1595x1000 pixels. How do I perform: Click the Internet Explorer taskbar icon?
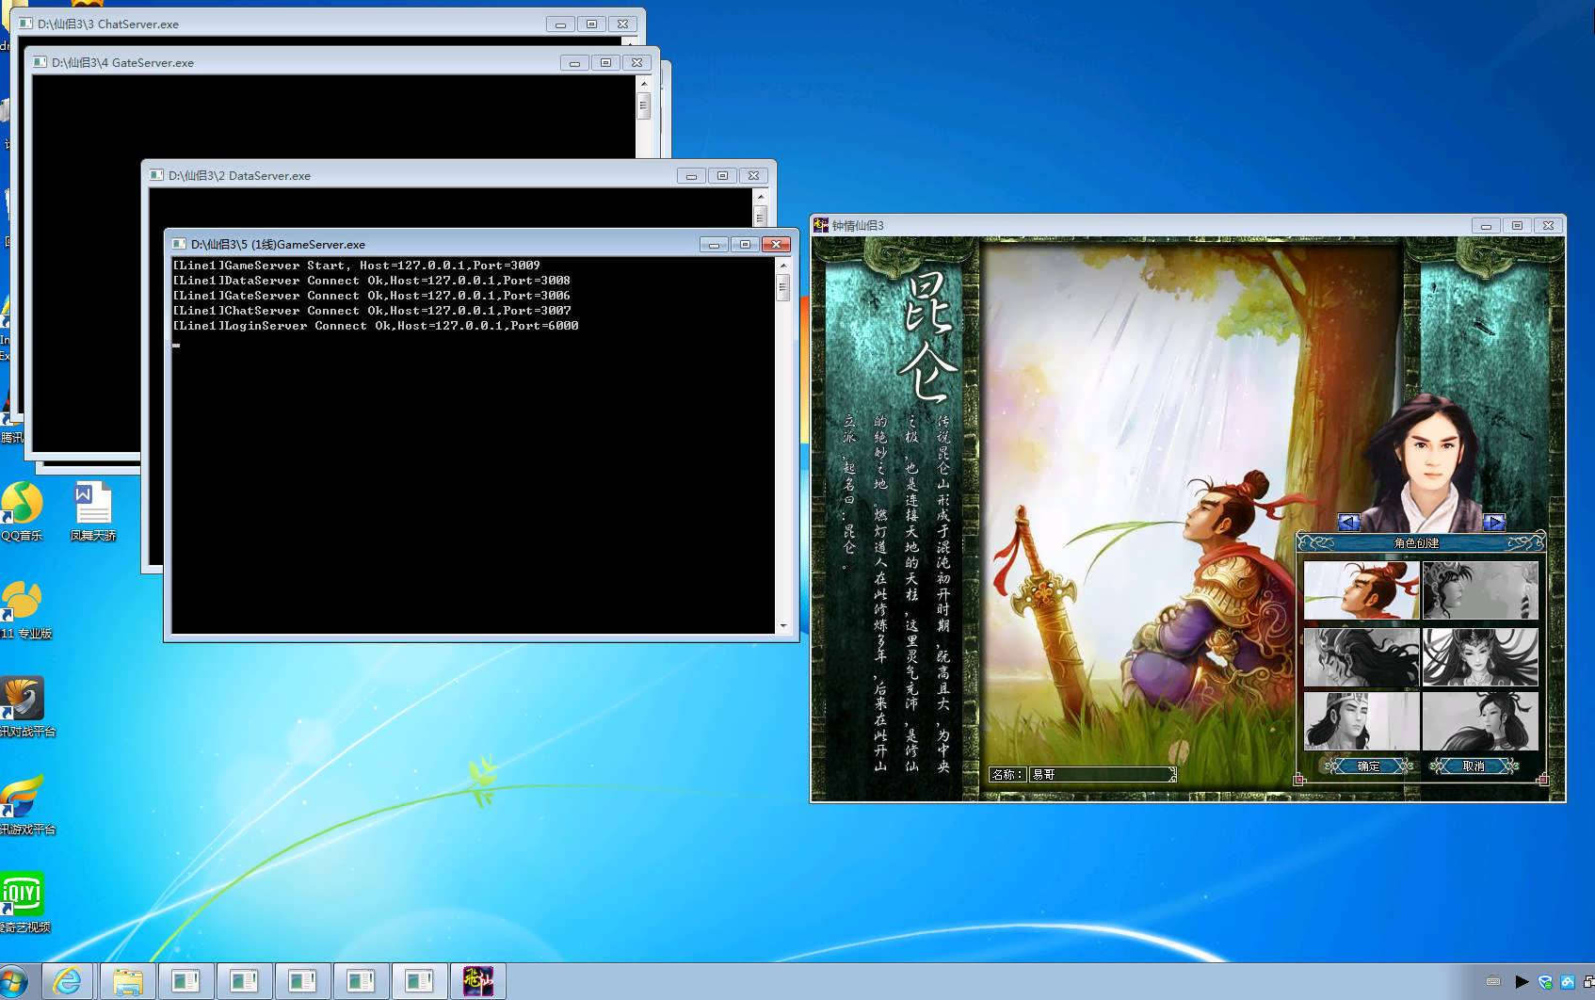67,981
